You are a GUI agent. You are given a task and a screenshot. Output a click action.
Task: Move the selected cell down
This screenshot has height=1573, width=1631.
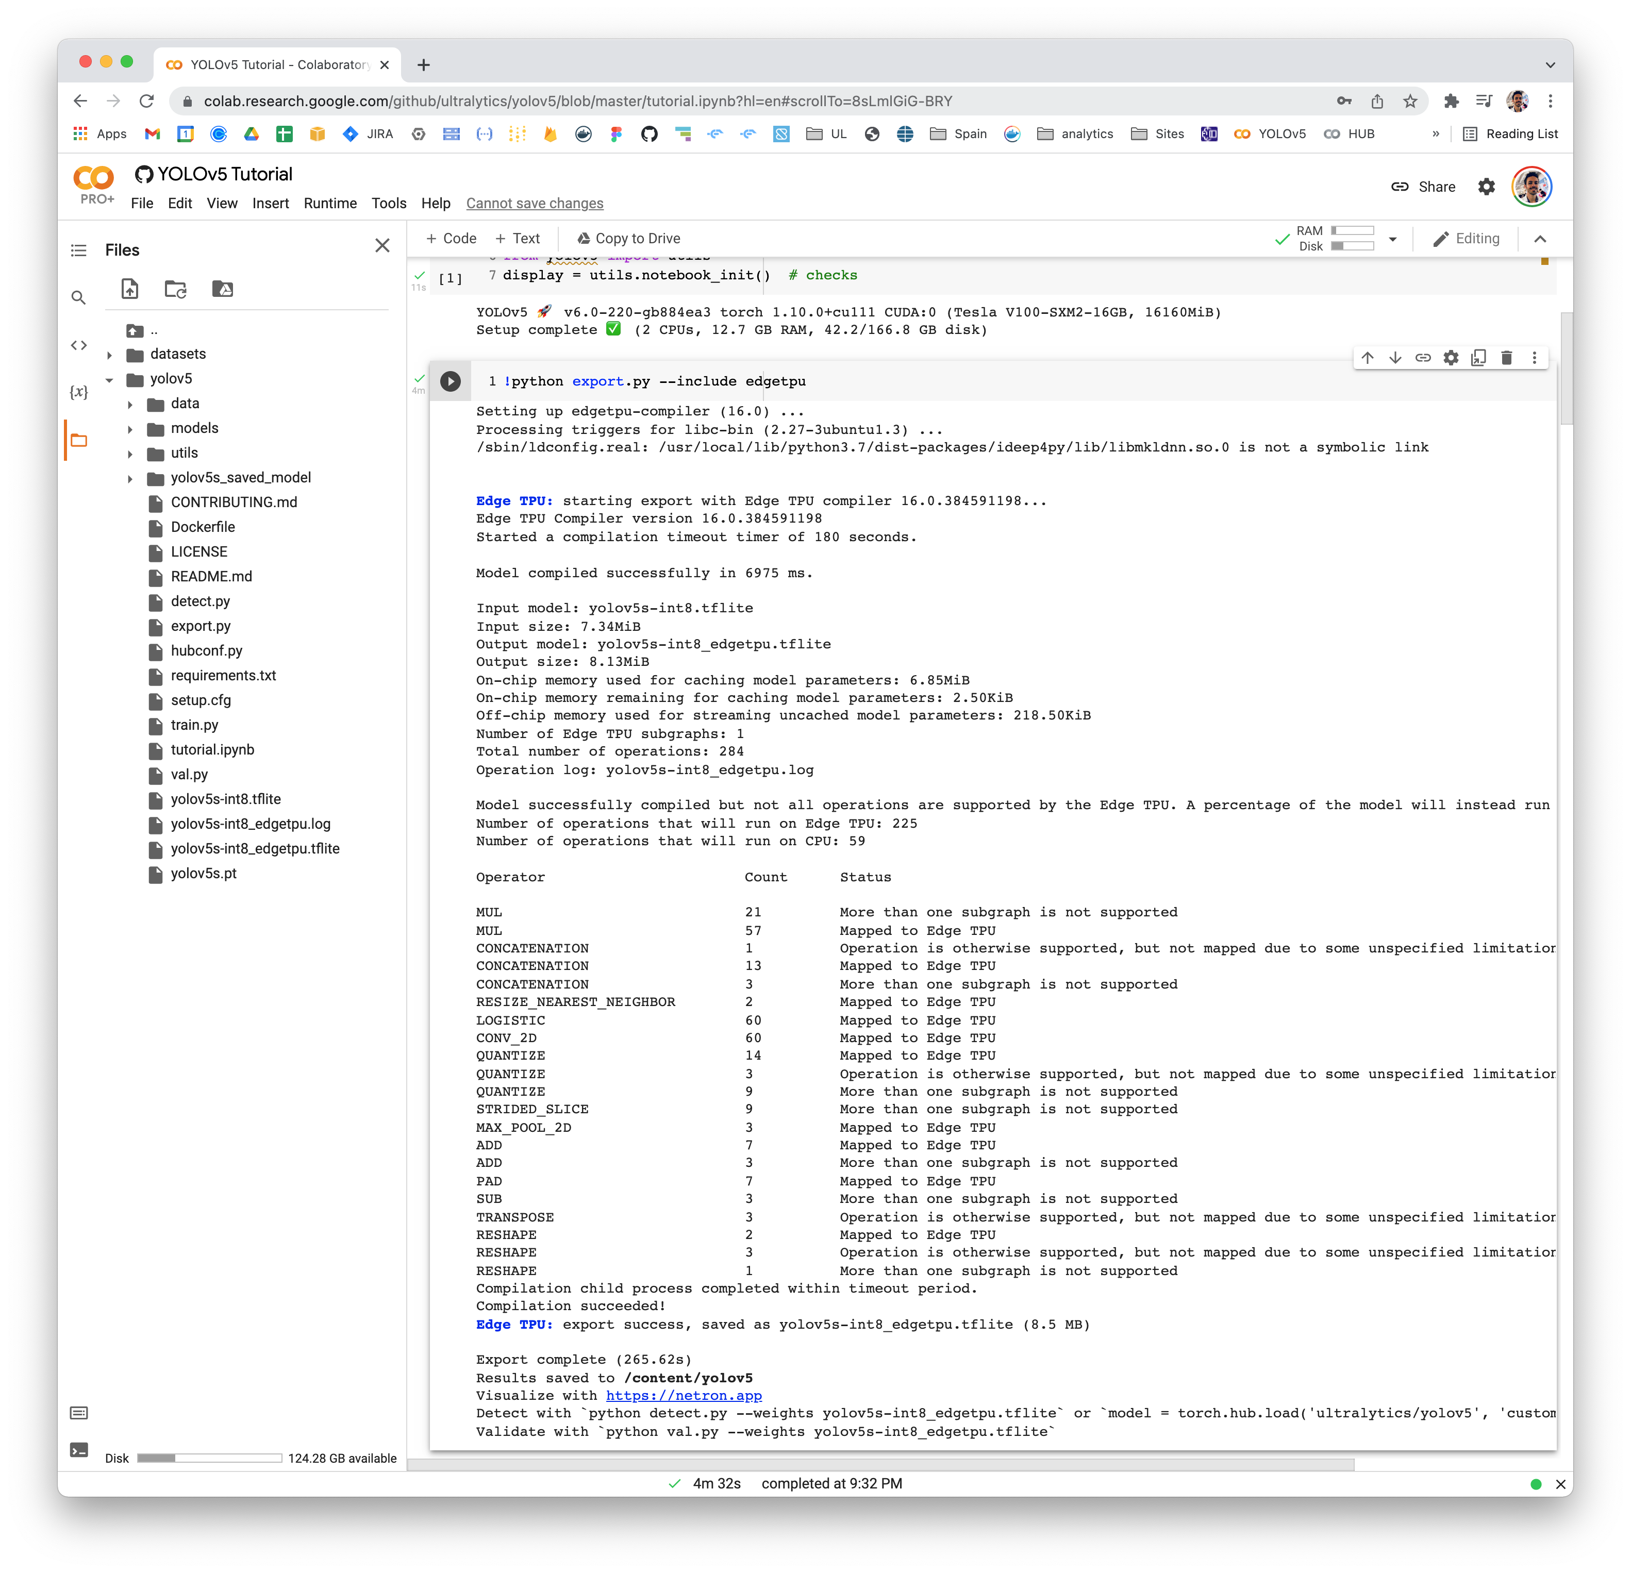tap(1395, 358)
